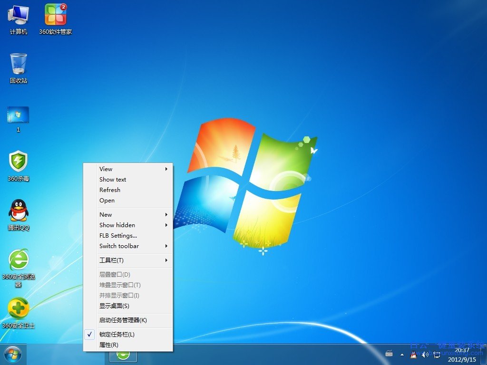The height and width of the screenshot is (365, 487).
Task: Expand the View submenu
Action: (x=106, y=169)
